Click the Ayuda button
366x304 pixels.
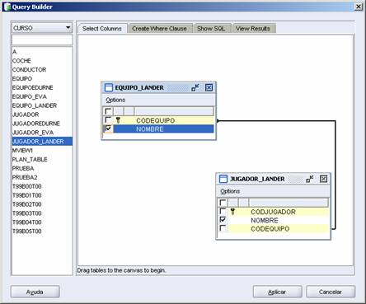35,292
